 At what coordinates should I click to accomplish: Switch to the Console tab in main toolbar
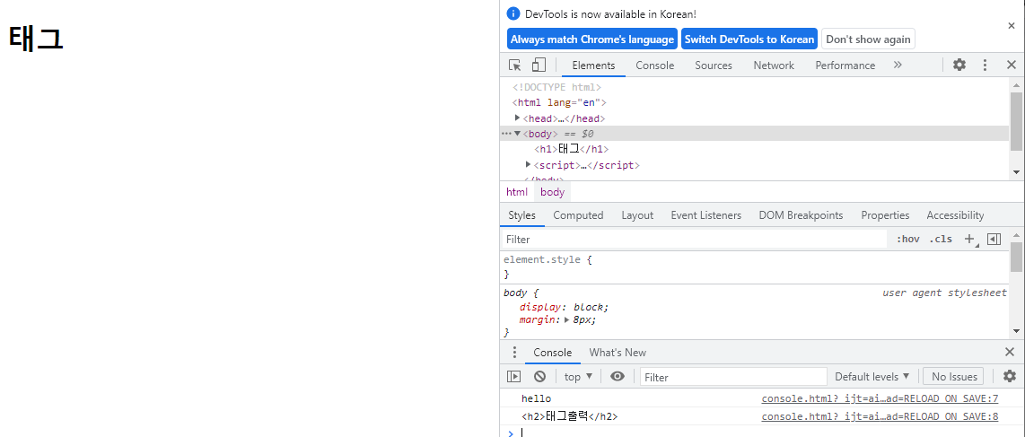click(655, 66)
